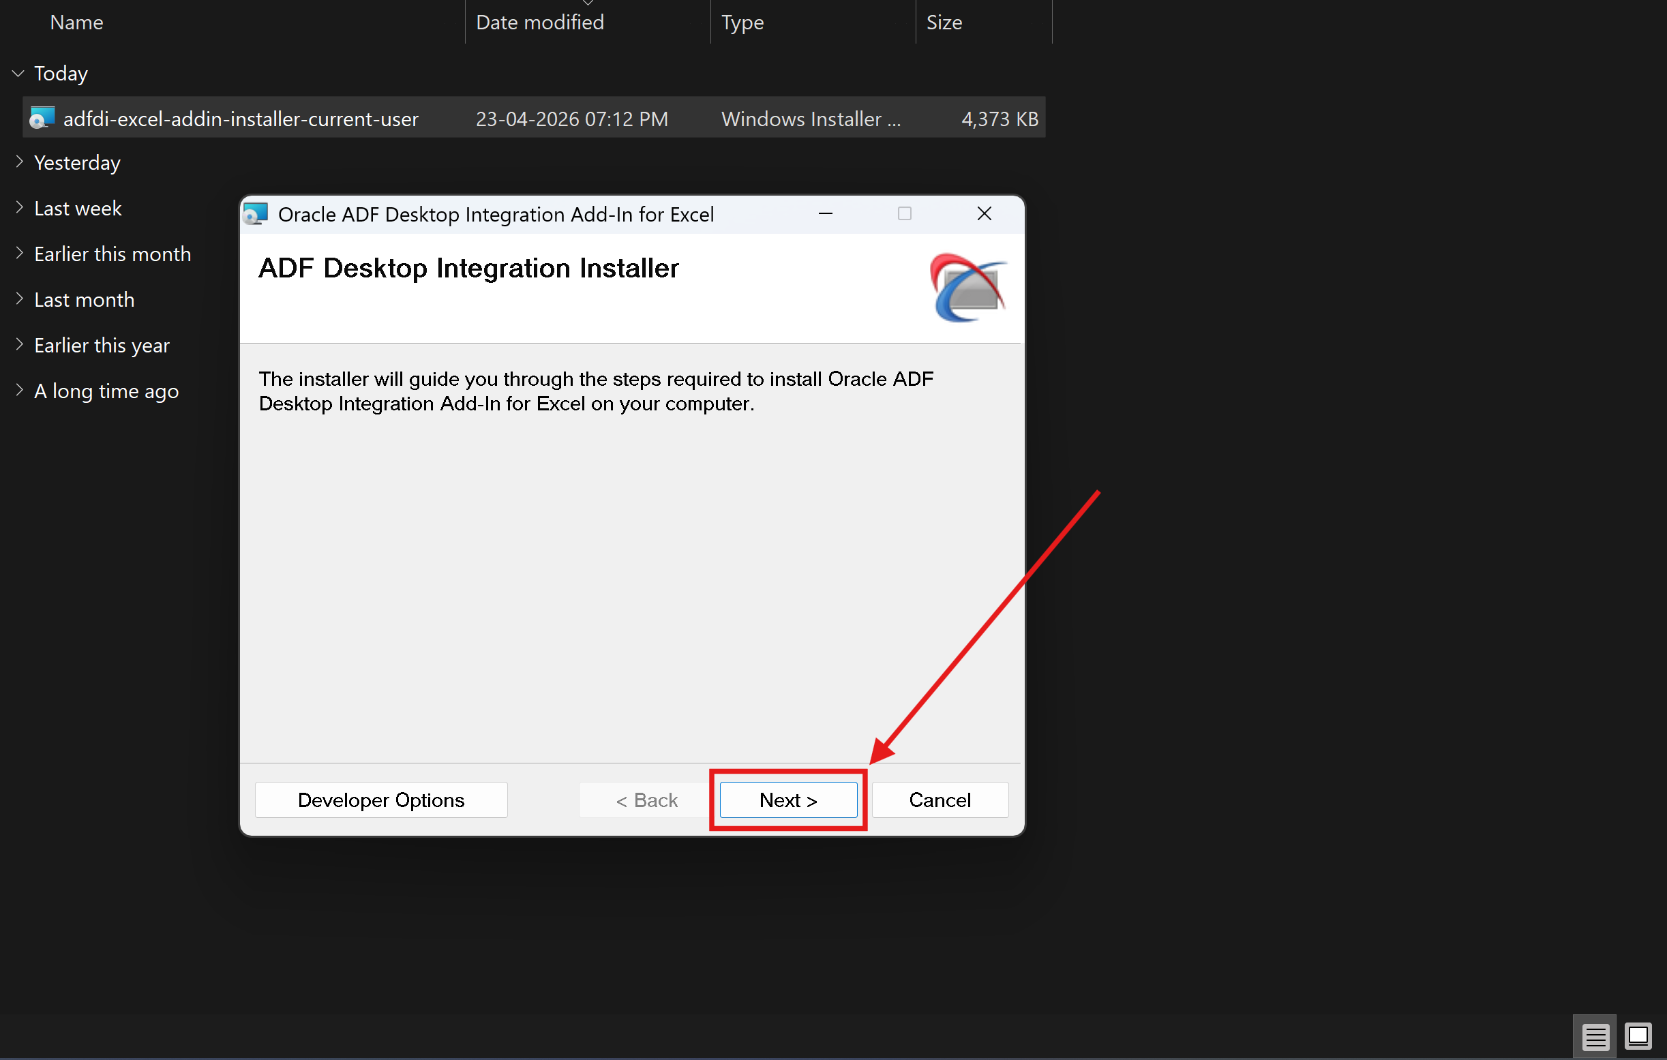Image resolution: width=1667 pixels, height=1060 pixels.
Task: Expand the Last month group
Action: (18, 299)
